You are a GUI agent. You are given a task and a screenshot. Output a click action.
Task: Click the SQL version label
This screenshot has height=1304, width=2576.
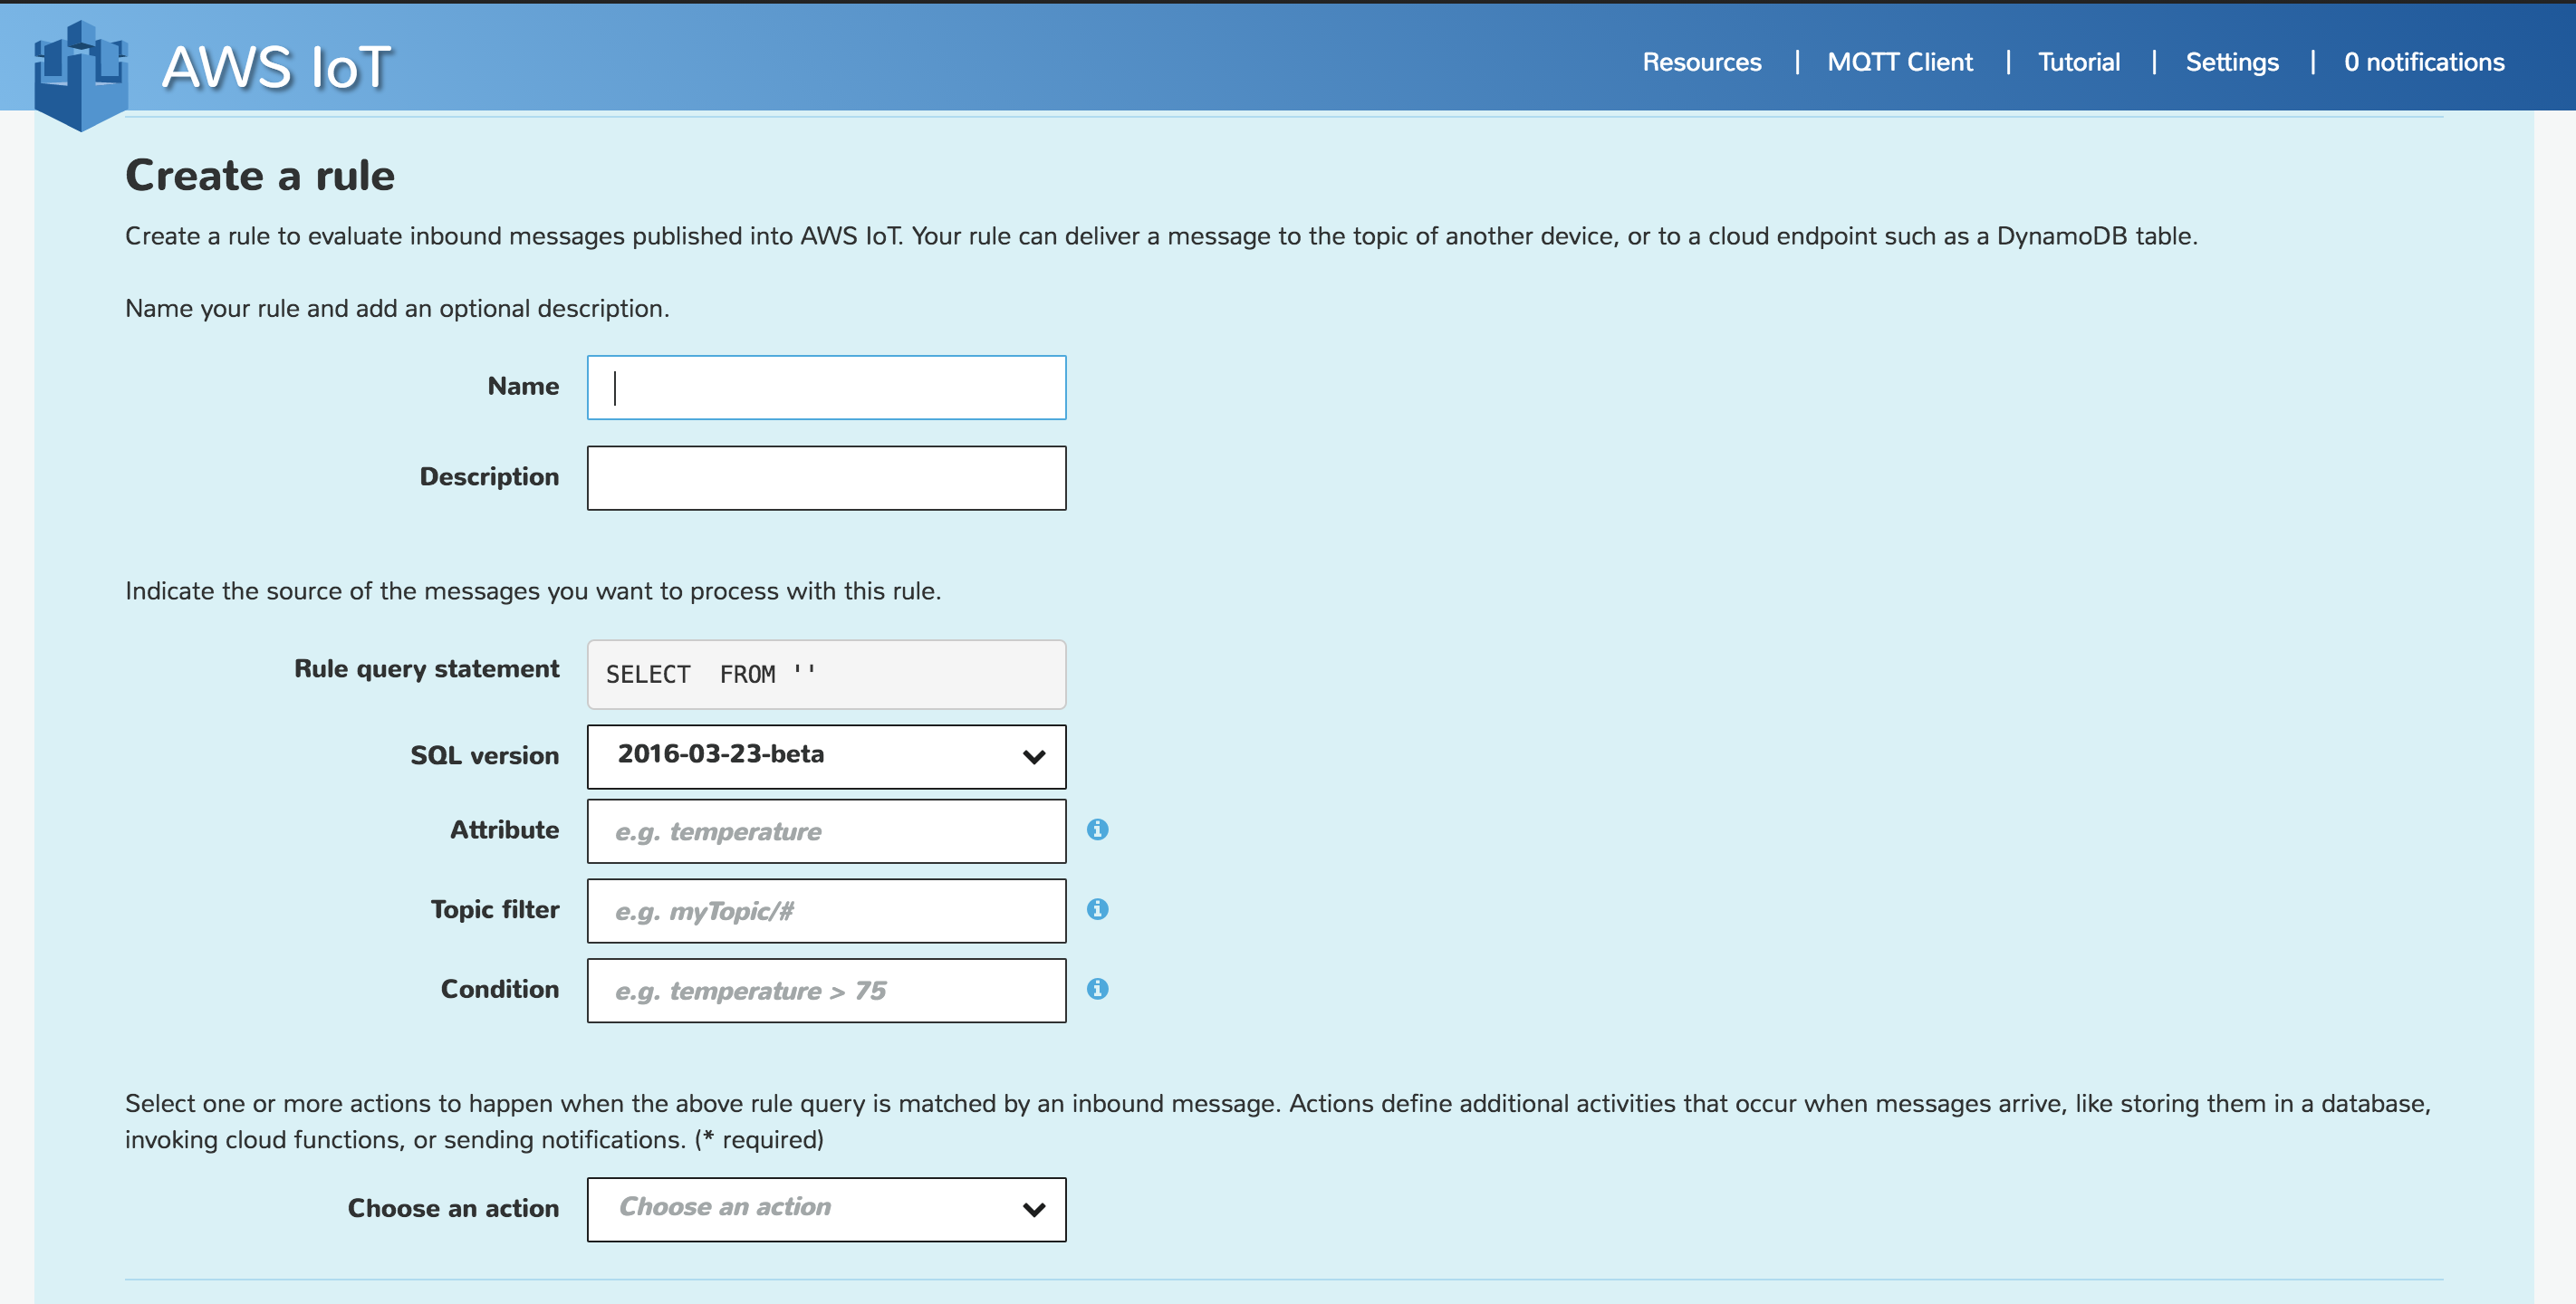click(484, 755)
